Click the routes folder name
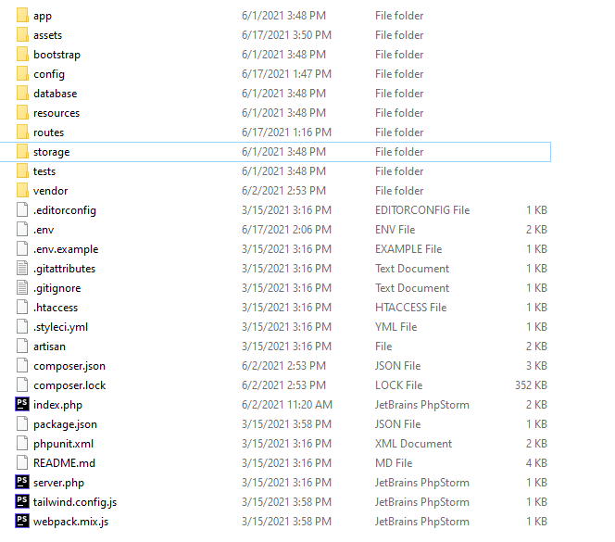 49,132
